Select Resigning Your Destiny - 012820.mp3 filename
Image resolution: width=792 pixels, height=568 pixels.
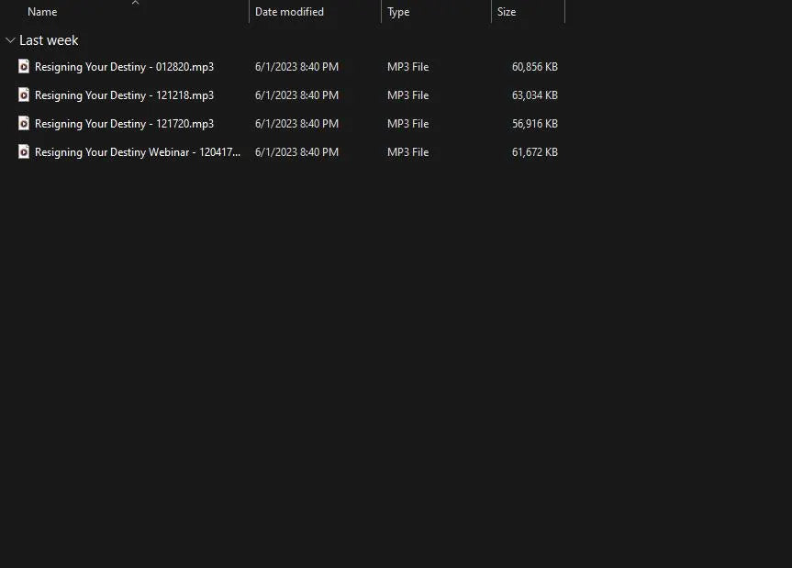124,67
